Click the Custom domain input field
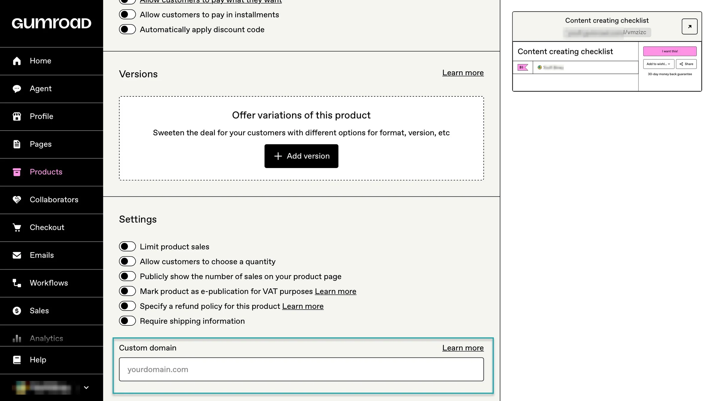The height and width of the screenshot is (401, 714). coord(301,369)
